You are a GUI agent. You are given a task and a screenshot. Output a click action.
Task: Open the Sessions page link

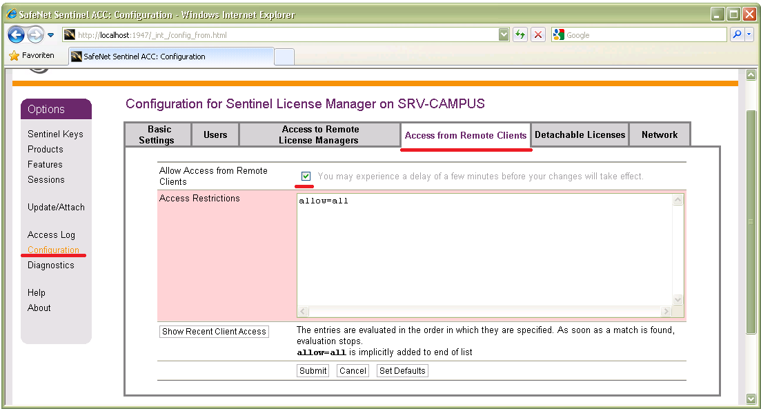[46, 179]
